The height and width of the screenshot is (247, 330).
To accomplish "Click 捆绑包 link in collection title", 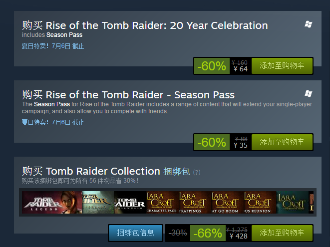I will point(177,172).
